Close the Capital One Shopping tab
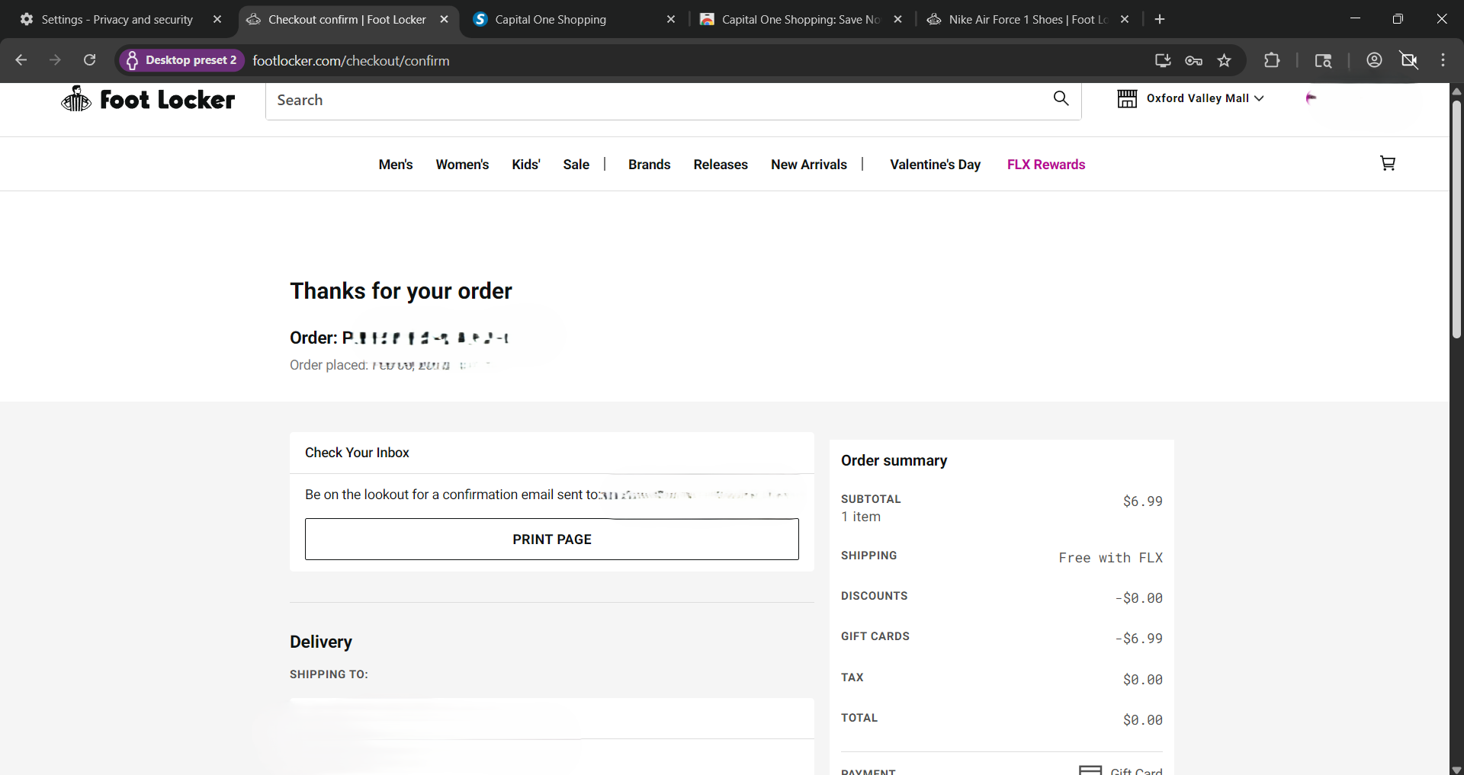Viewport: 1464px width, 775px height. pos(671,20)
